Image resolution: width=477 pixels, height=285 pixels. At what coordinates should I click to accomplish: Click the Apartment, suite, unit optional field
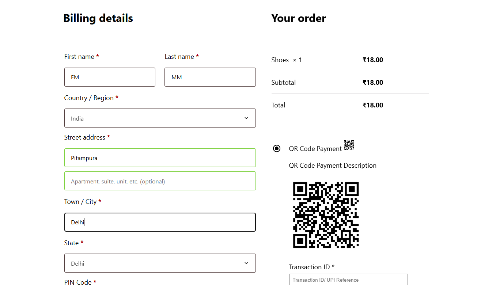(160, 181)
